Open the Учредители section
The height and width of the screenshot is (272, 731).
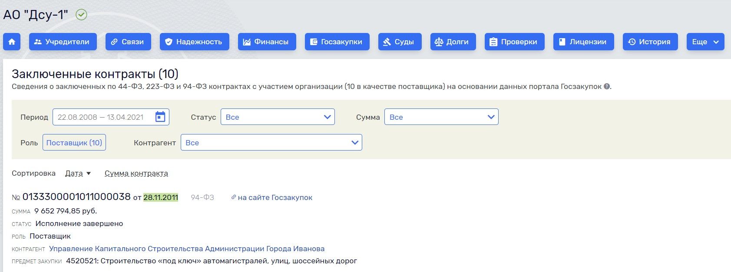click(x=63, y=42)
